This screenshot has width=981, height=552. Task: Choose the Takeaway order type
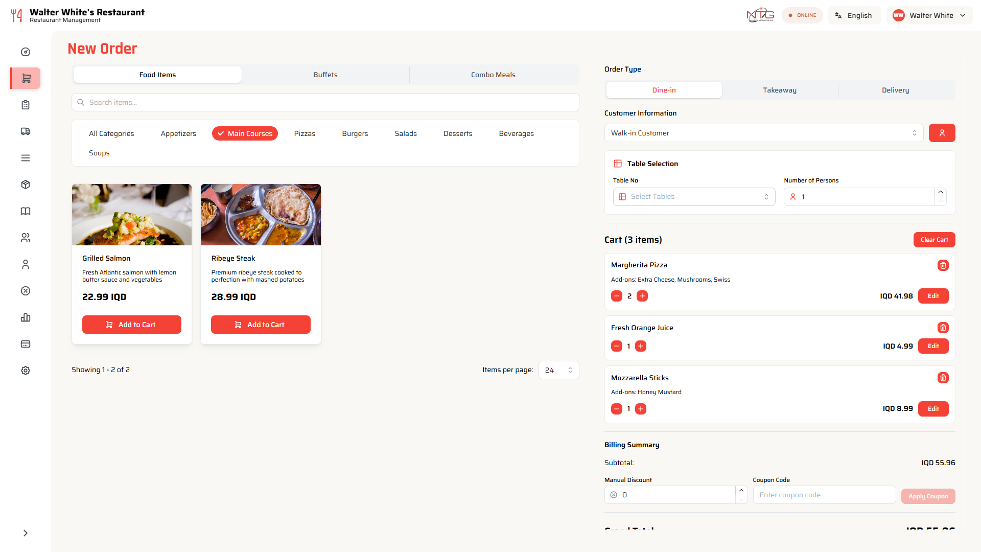780,90
